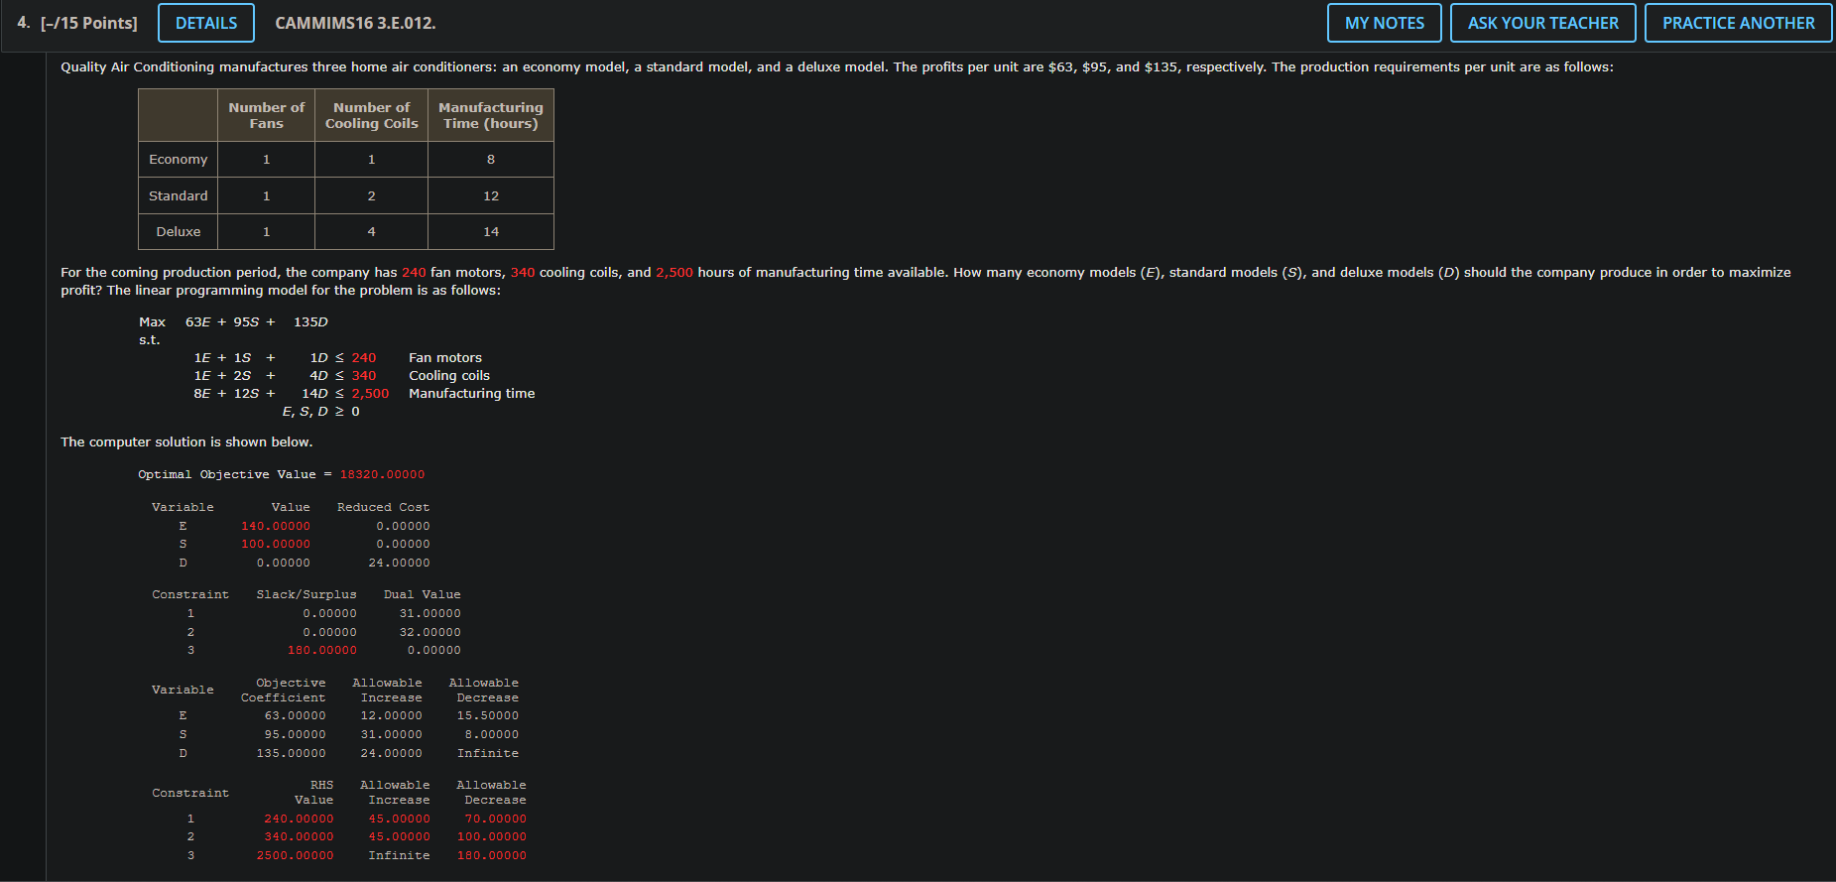Click the 'Max 63E + 95S + 135D' objective line
The width and height of the screenshot is (1836, 882).
[x=233, y=321]
